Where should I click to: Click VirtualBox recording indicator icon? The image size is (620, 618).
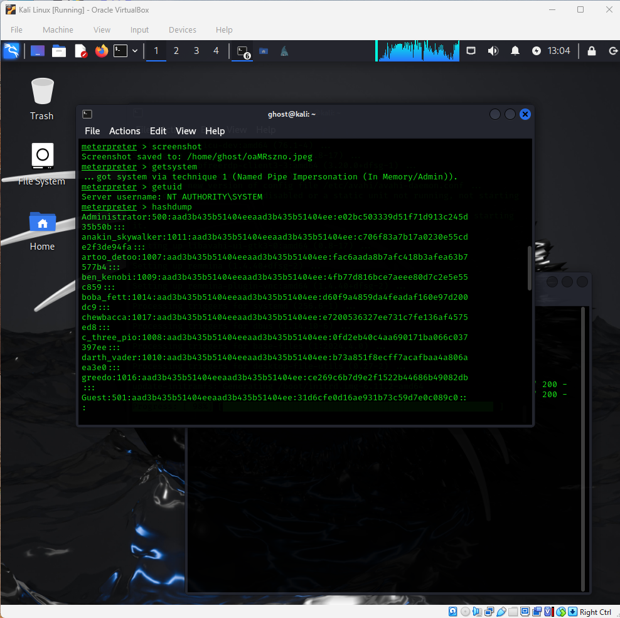point(537,612)
